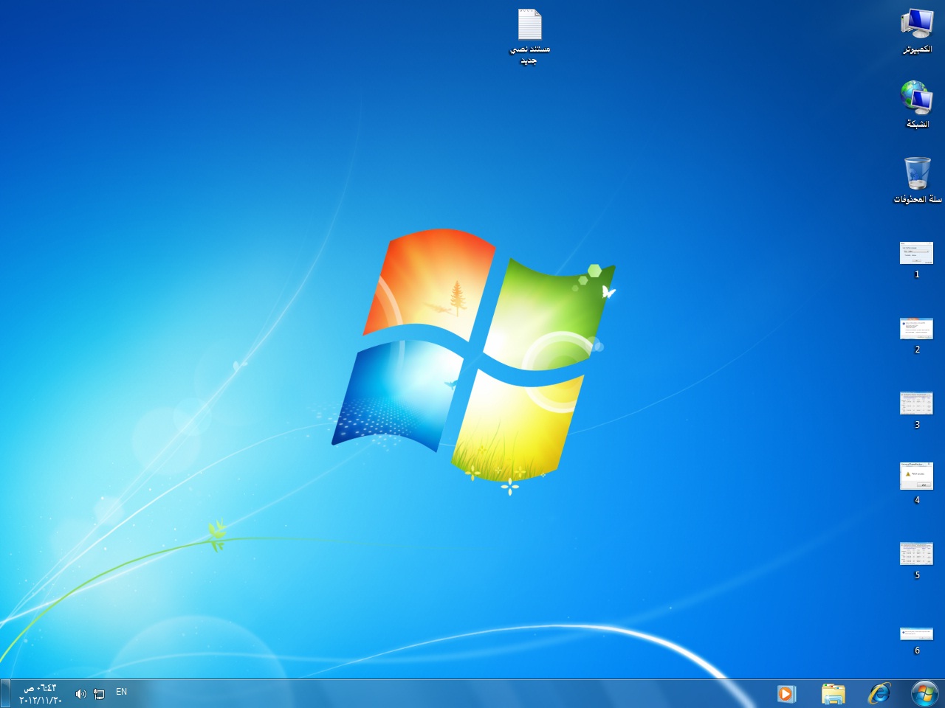945x708 pixels.
Task: Select the image file named 4
Action: [x=917, y=476]
